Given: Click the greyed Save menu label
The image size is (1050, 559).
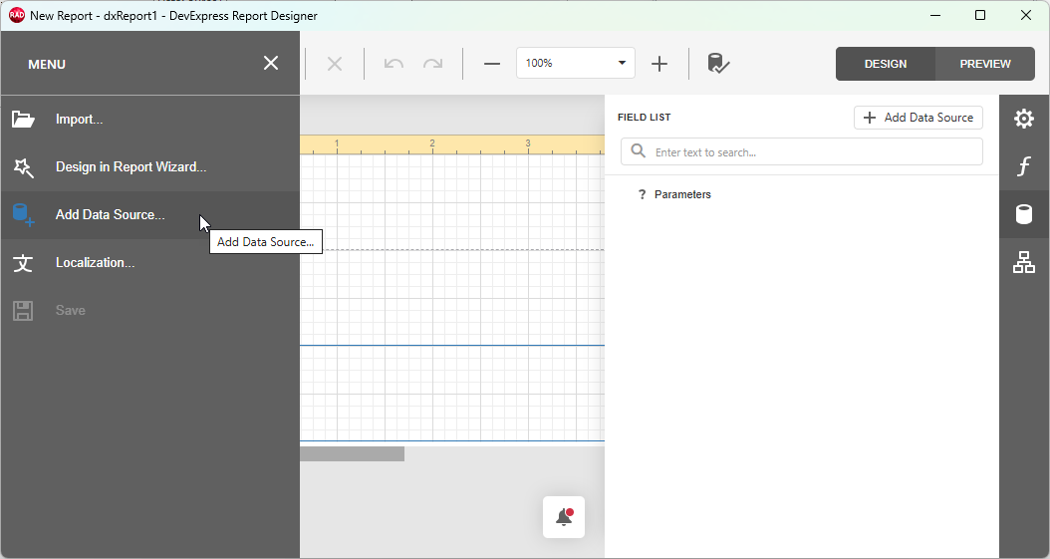Looking at the screenshot, I should (71, 311).
